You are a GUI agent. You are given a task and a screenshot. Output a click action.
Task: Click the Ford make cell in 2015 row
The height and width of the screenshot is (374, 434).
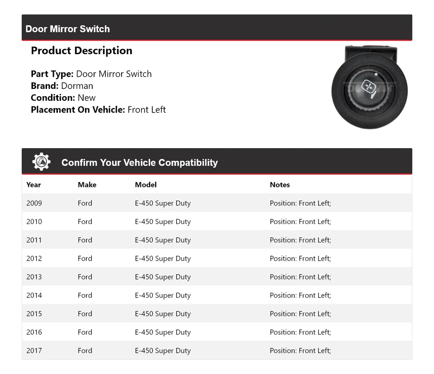coord(85,314)
